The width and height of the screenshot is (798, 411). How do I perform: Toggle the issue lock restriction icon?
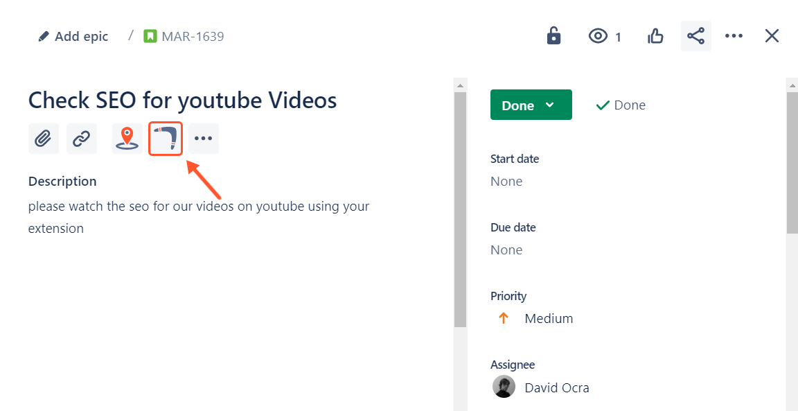[x=553, y=36]
